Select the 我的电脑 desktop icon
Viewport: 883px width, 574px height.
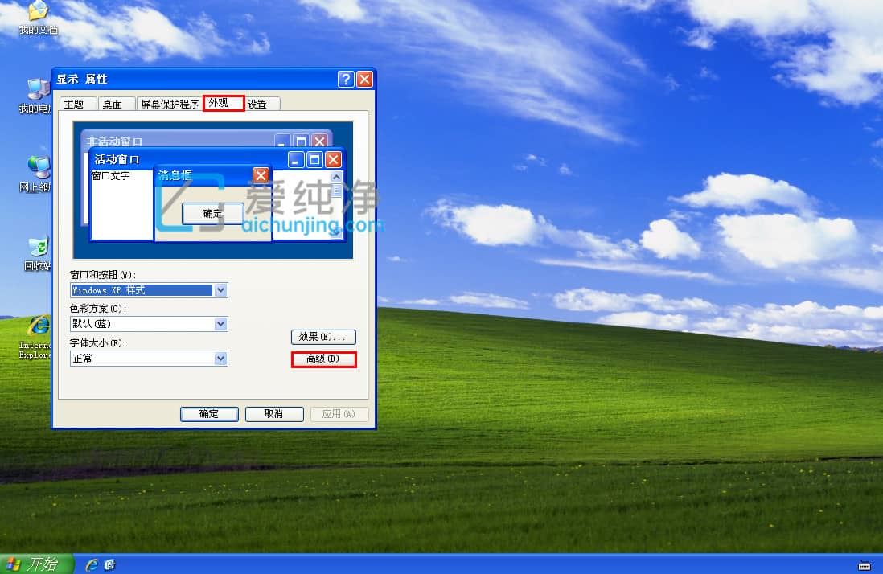pyautogui.click(x=36, y=96)
